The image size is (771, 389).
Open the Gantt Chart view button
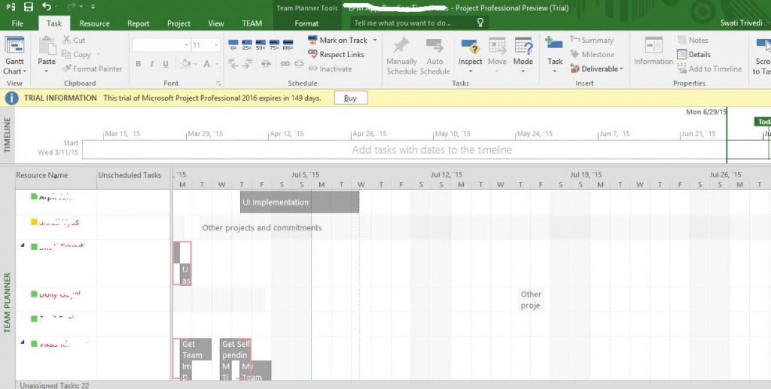point(14,57)
